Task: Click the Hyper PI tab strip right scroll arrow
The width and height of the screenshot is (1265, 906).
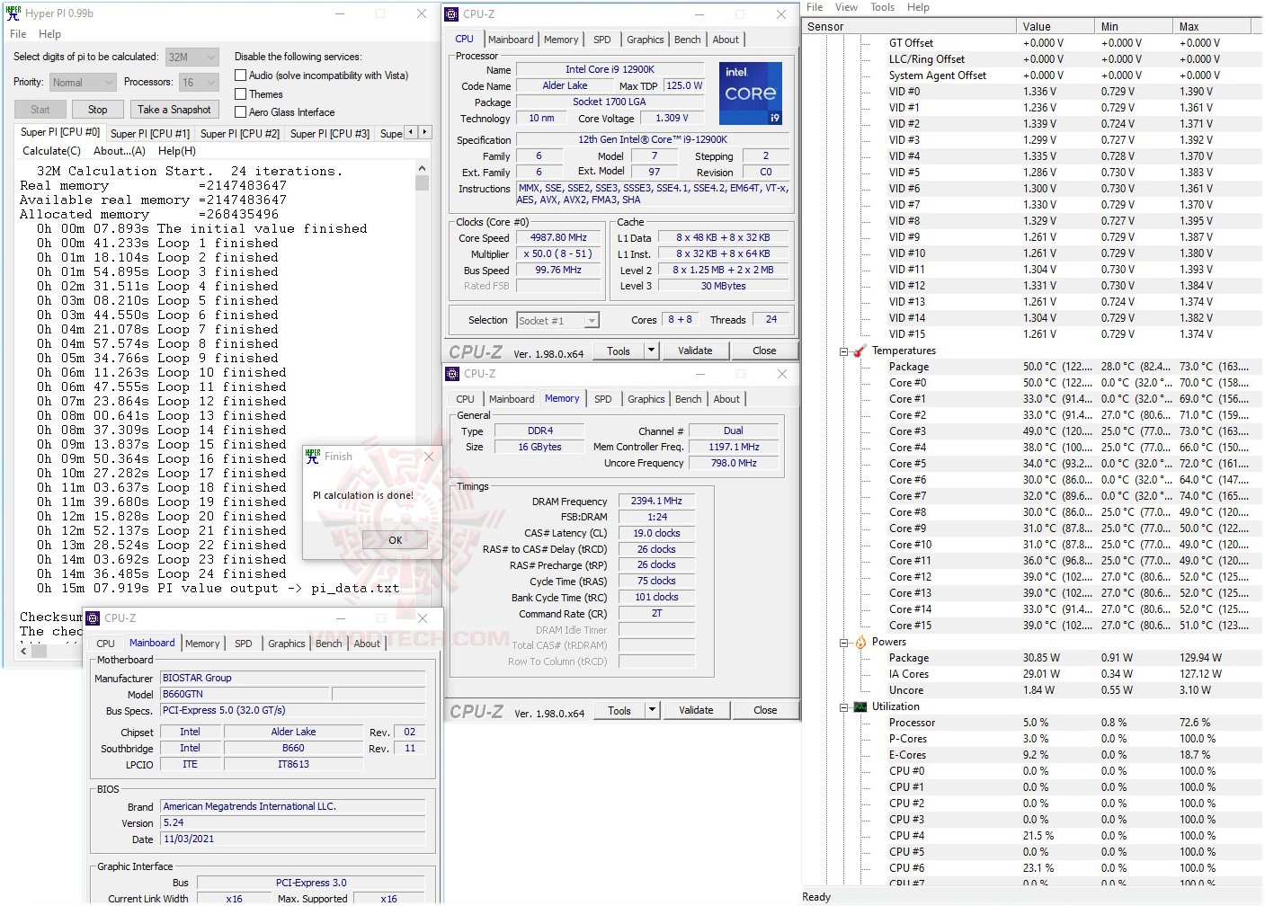Action: pos(425,132)
